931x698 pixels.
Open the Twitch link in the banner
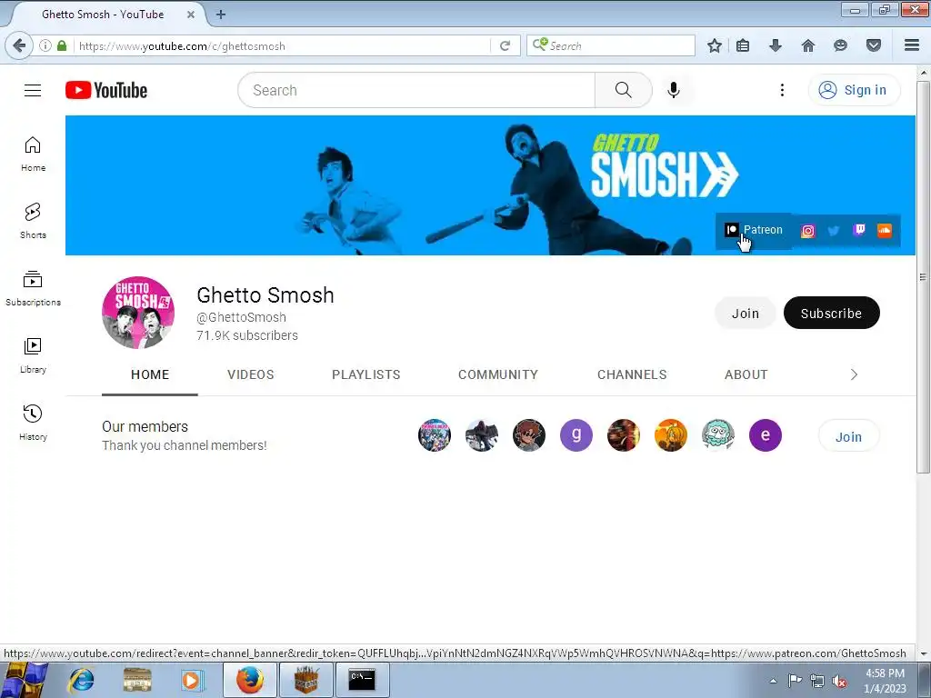(x=858, y=230)
